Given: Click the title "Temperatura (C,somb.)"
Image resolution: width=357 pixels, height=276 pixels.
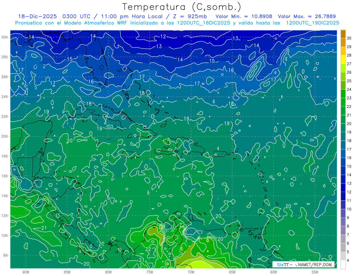Looking at the screenshot, I should (182, 7).
